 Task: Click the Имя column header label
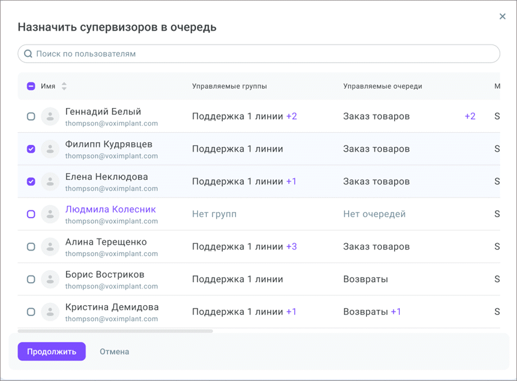(x=48, y=86)
